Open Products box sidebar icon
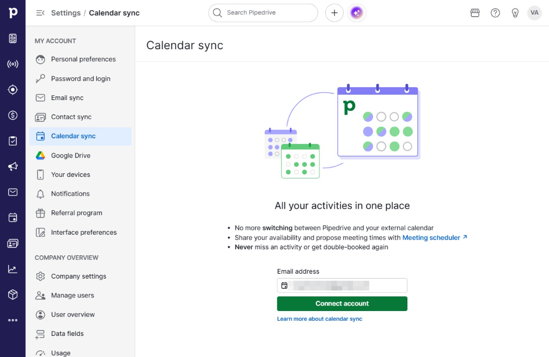 click(x=13, y=295)
